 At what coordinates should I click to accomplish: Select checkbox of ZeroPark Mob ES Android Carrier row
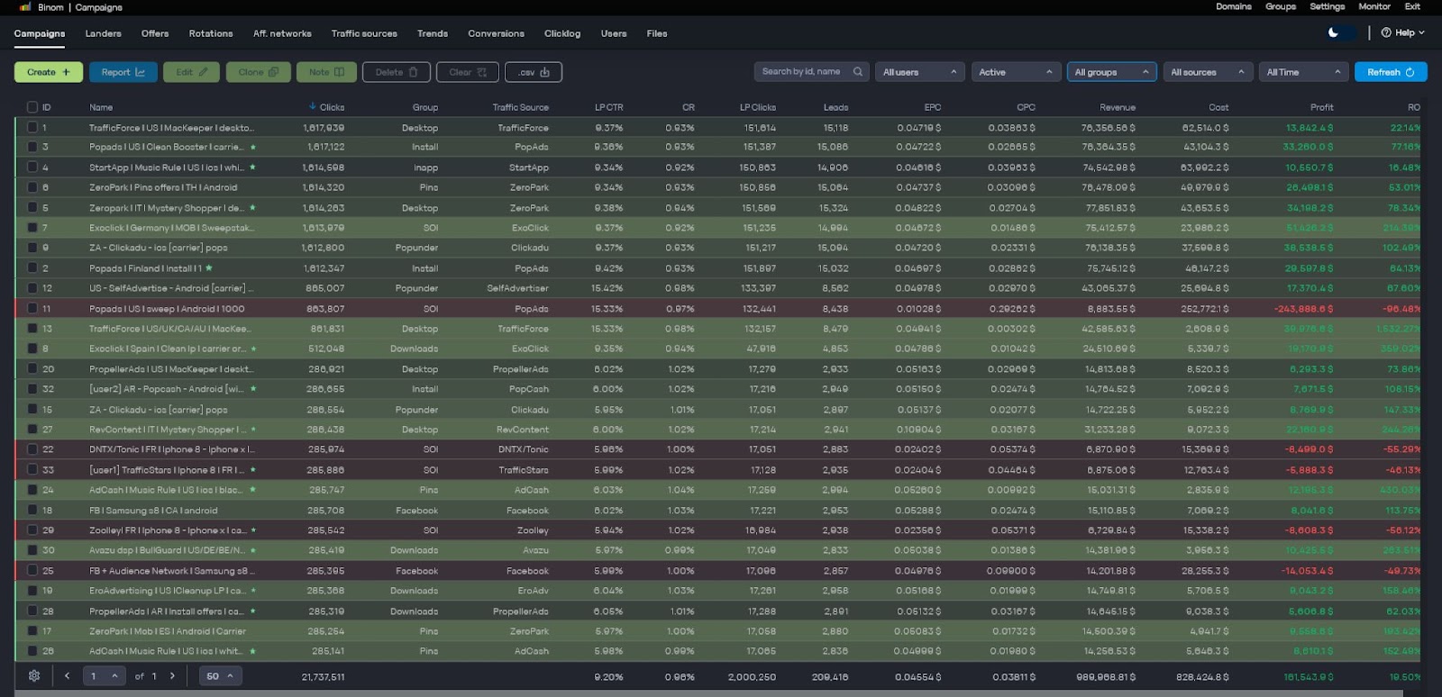(32, 631)
